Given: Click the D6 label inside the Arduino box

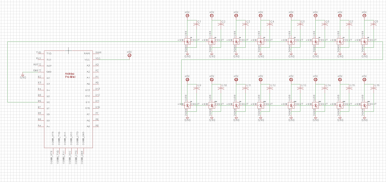Looking at the screenshot, I should 48,102.
